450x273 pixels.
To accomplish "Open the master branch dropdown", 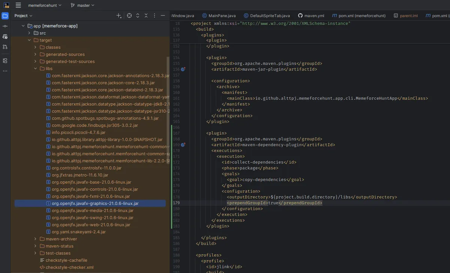I will 82,5.
